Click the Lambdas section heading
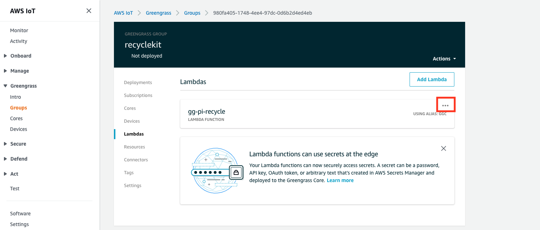The image size is (540, 230). click(193, 82)
